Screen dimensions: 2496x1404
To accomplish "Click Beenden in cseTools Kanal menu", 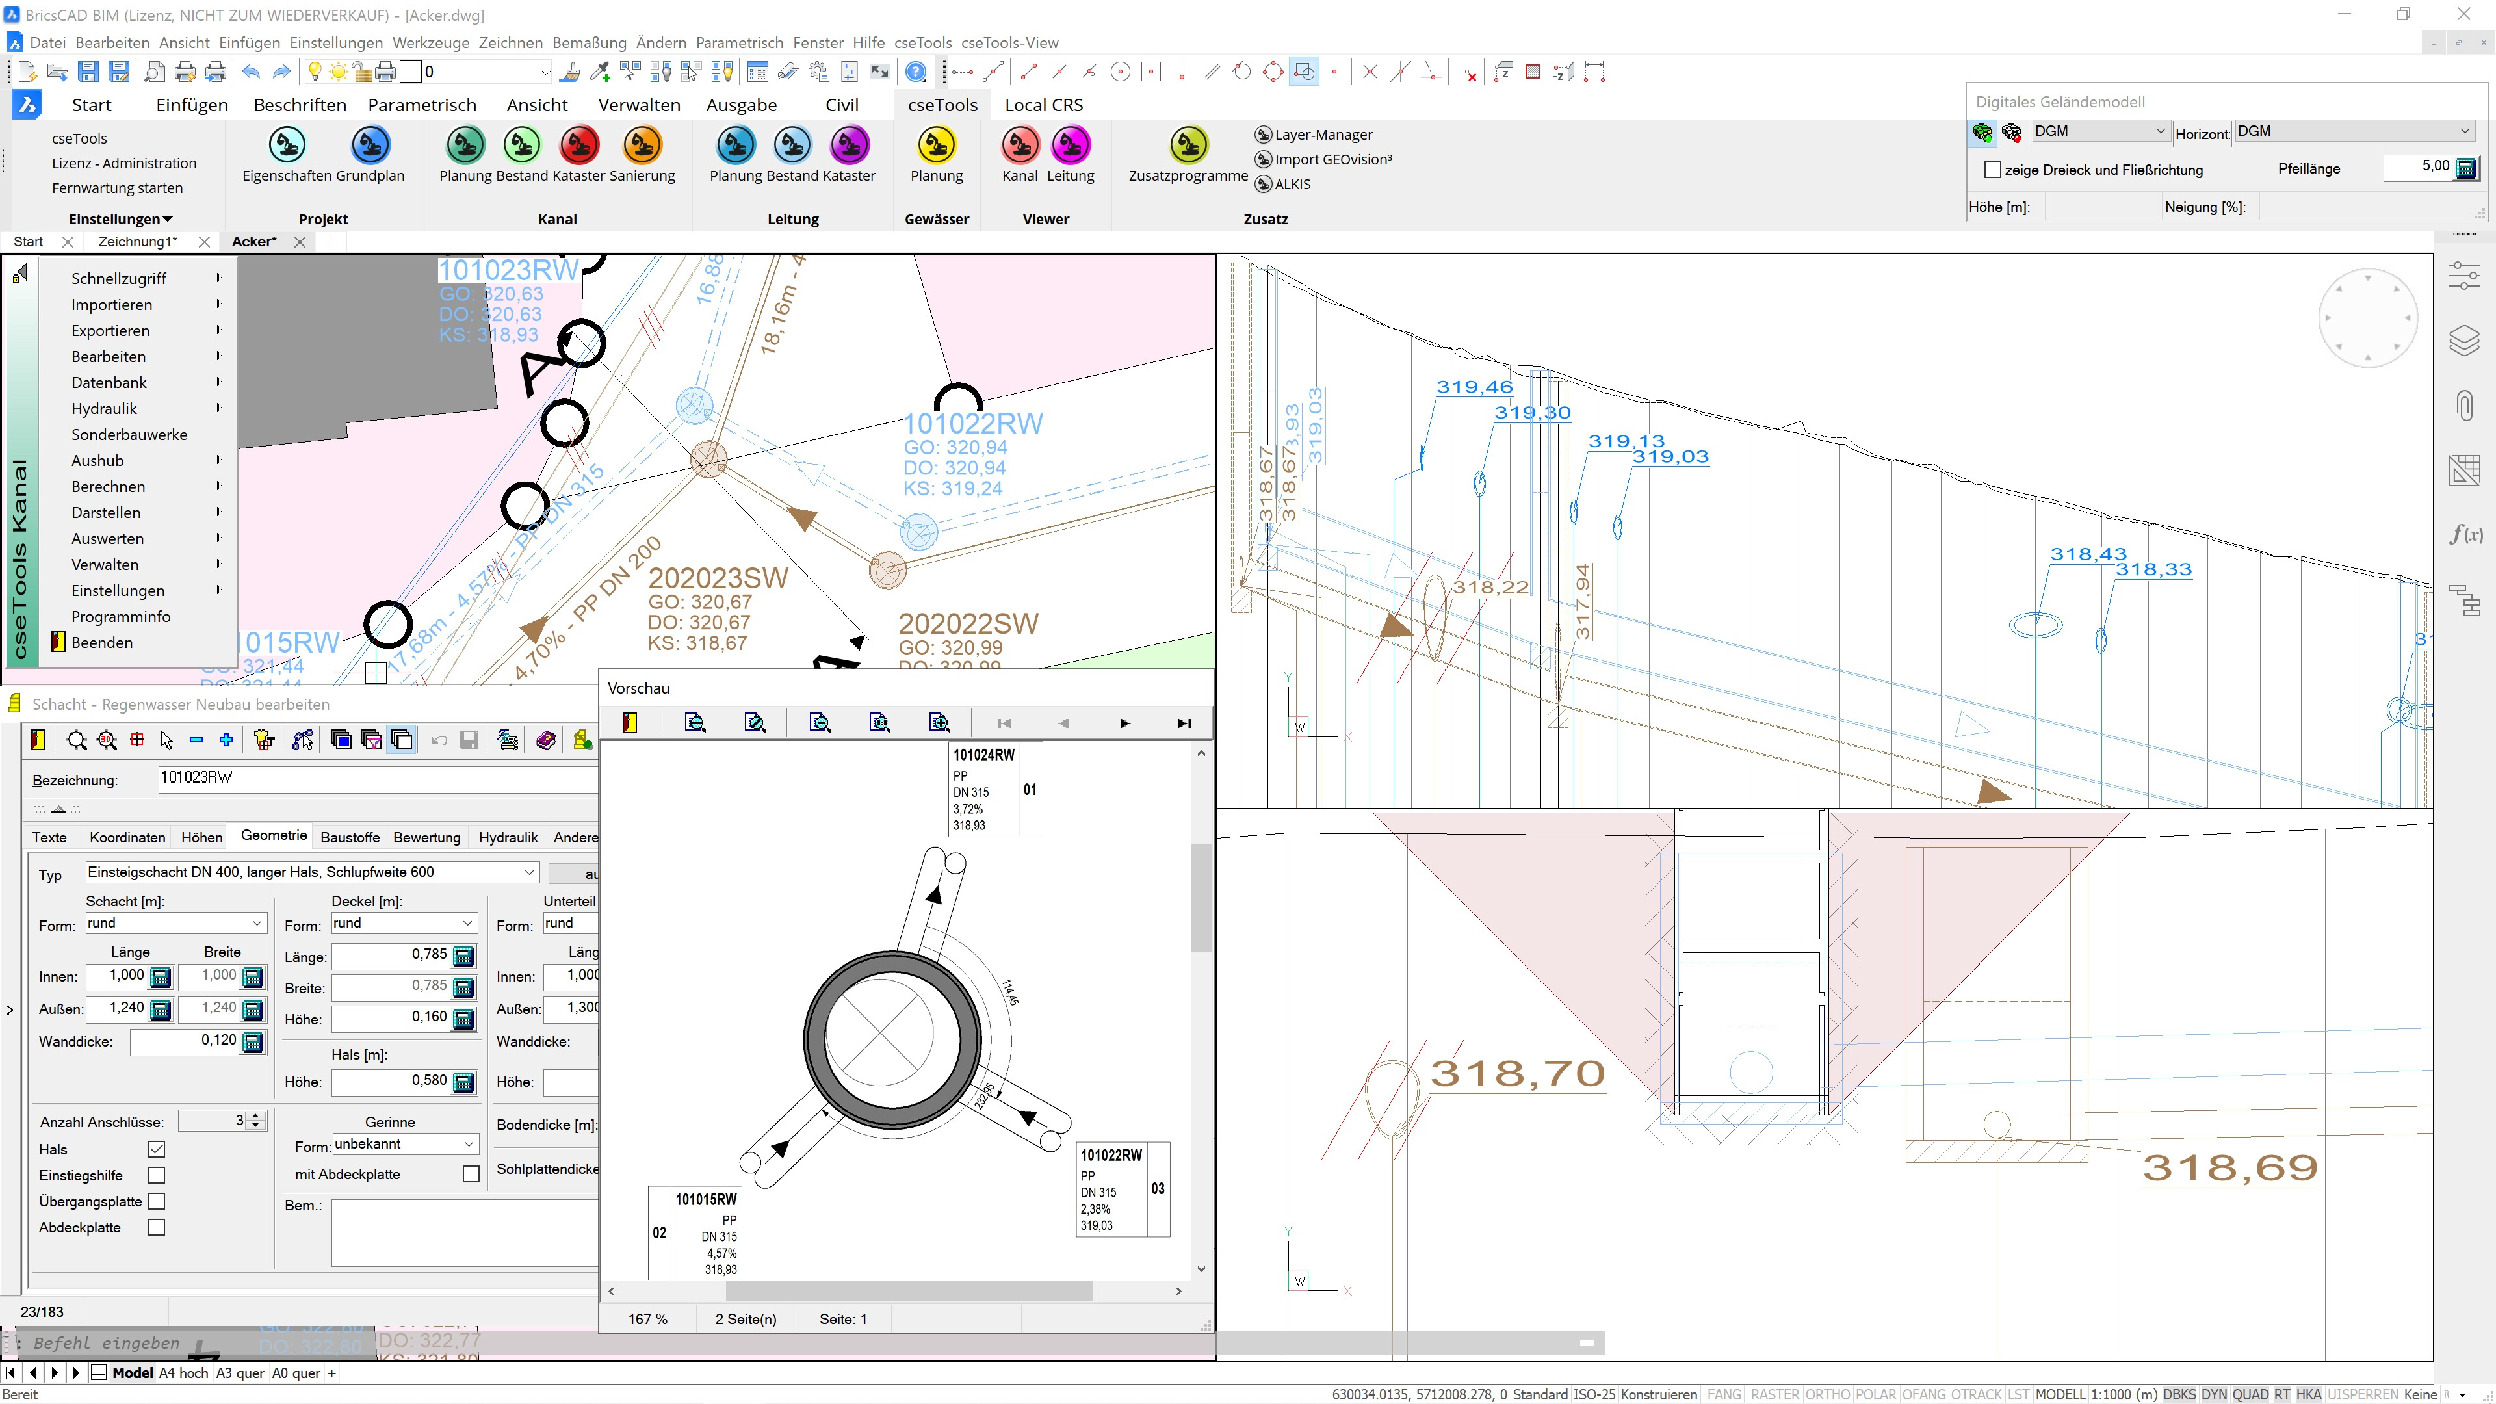I will click(102, 642).
